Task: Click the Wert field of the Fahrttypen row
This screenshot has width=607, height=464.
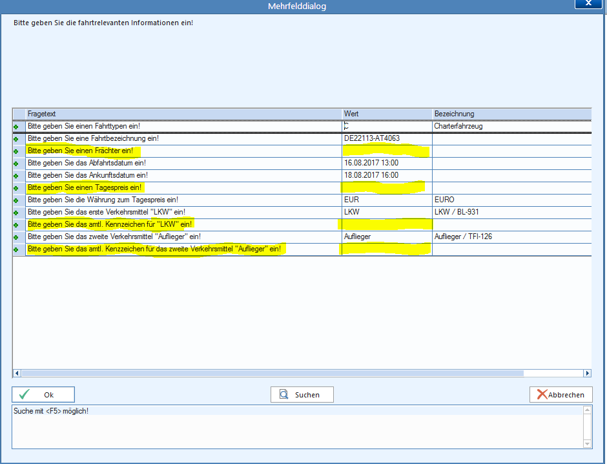Action: pos(387,126)
